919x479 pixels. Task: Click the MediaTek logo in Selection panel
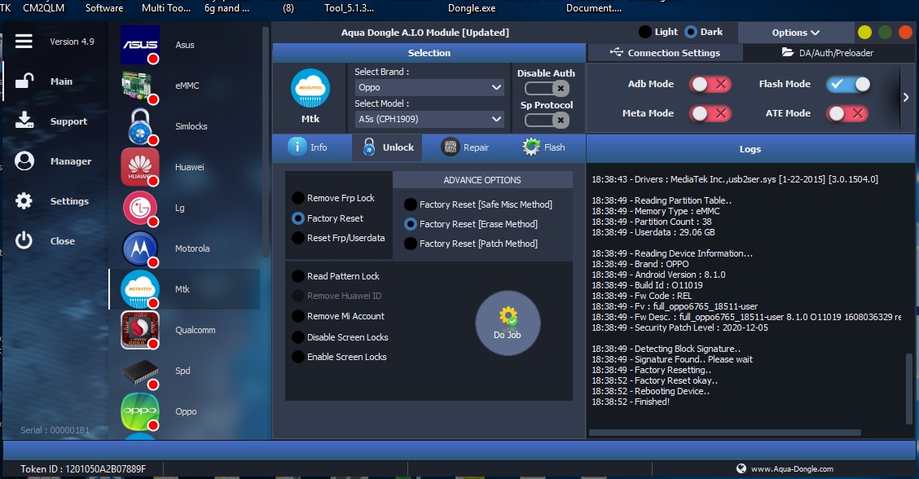[310, 89]
